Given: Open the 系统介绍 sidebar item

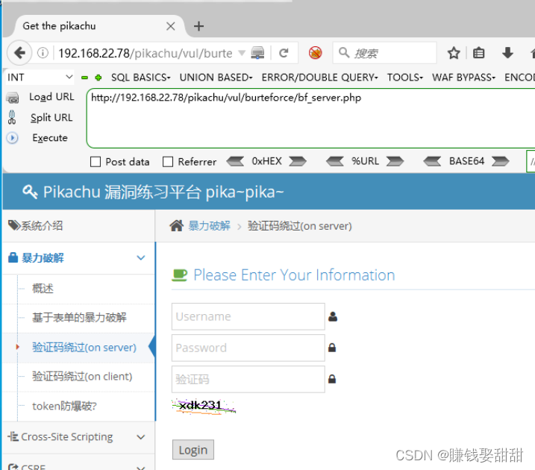Looking at the screenshot, I should (x=78, y=226).
